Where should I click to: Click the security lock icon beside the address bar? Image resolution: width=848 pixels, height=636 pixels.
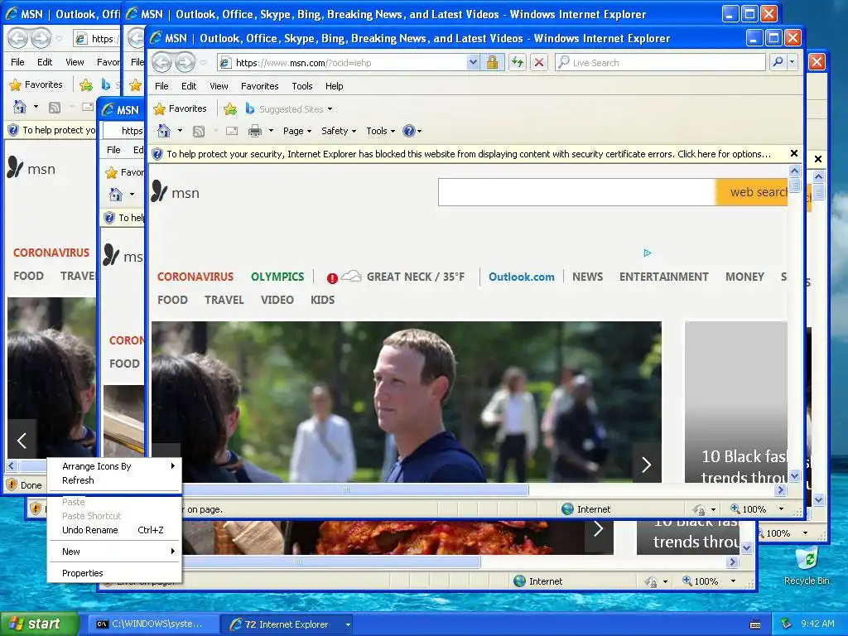point(492,62)
